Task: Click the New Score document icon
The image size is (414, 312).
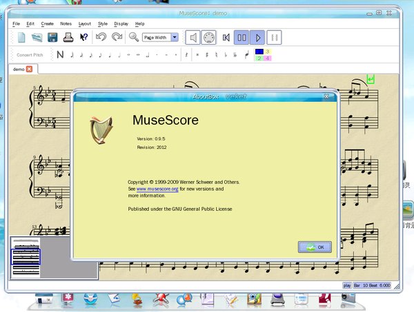Action: 21,37
